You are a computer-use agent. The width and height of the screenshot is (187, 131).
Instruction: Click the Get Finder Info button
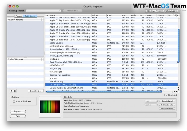tap(167, 105)
